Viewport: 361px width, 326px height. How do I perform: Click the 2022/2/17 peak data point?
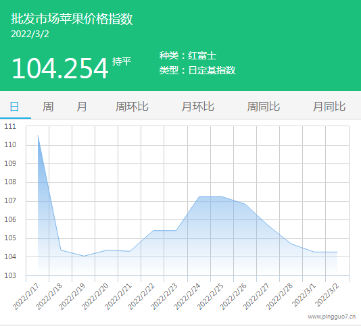(x=38, y=136)
